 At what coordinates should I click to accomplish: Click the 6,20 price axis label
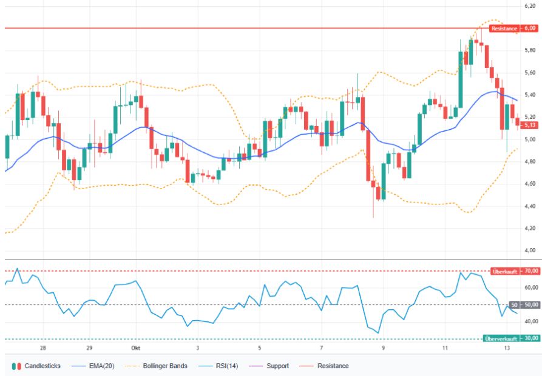pyautogui.click(x=530, y=6)
